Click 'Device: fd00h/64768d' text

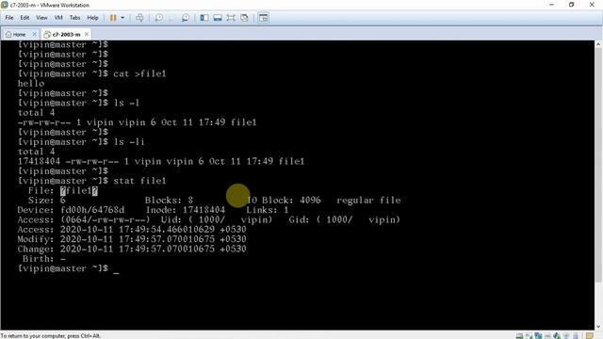click(x=71, y=210)
